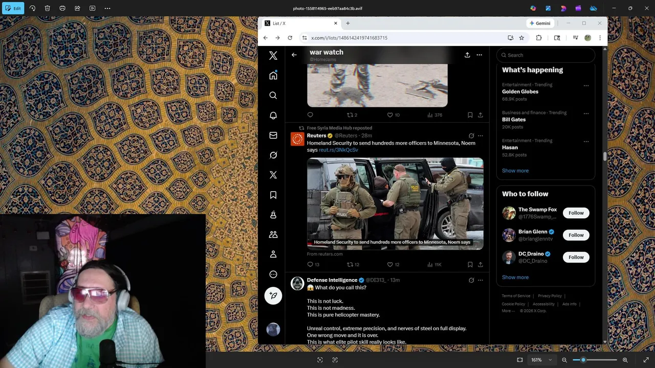Image resolution: width=655 pixels, height=368 pixels.
Task: Rotate the photo using the rotate icon
Action: click(x=32, y=8)
